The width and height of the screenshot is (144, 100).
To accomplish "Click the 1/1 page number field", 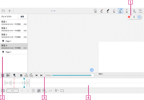I will (x=12, y=91).
